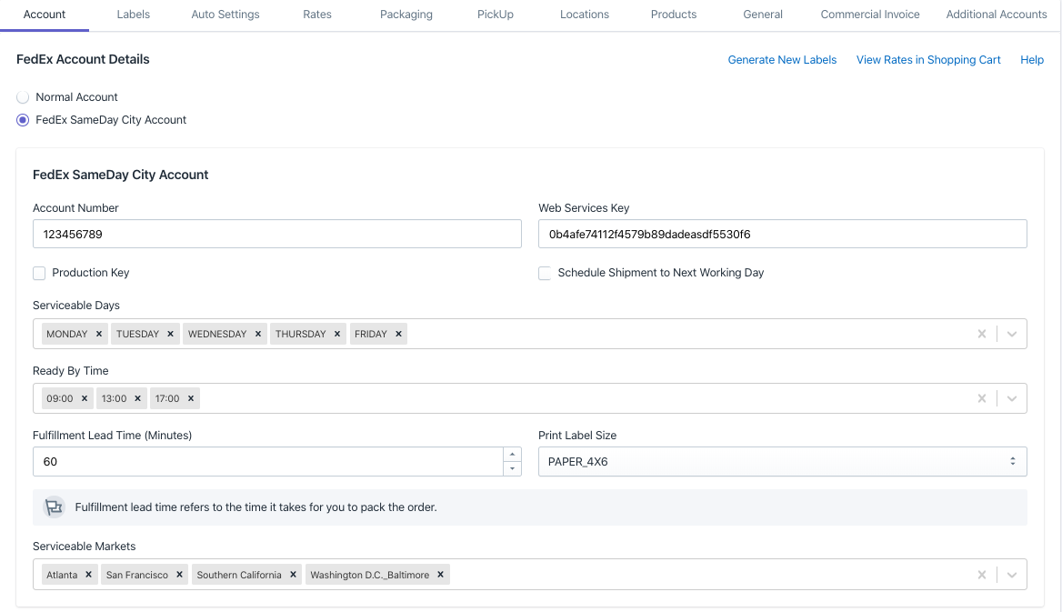The image size is (1062, 612).
Task: Remove the Atlanta market tag
Action: [89, 575]
